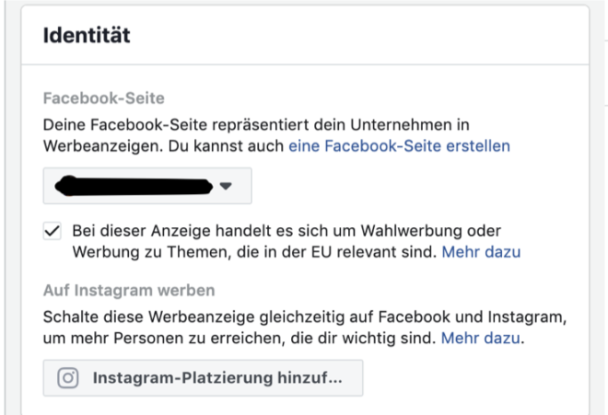The width and height of the screenshot is (608, 415).
Task: Expand the dropdown via the blacked-out page name
Action: click(134, 186)
